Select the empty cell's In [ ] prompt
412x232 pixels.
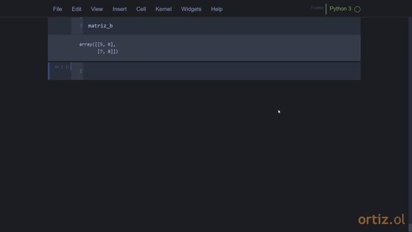click(62, 67)
